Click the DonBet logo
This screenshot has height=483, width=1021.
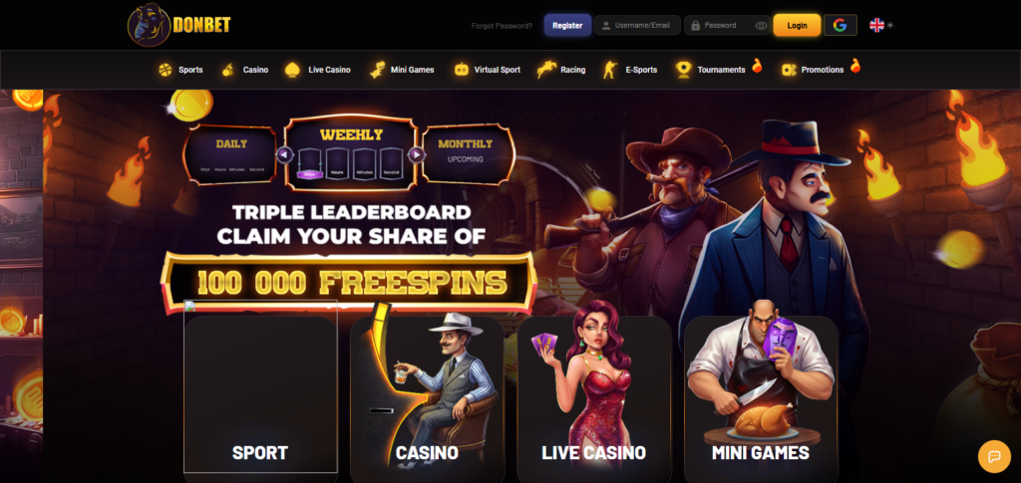click(179, 25)
